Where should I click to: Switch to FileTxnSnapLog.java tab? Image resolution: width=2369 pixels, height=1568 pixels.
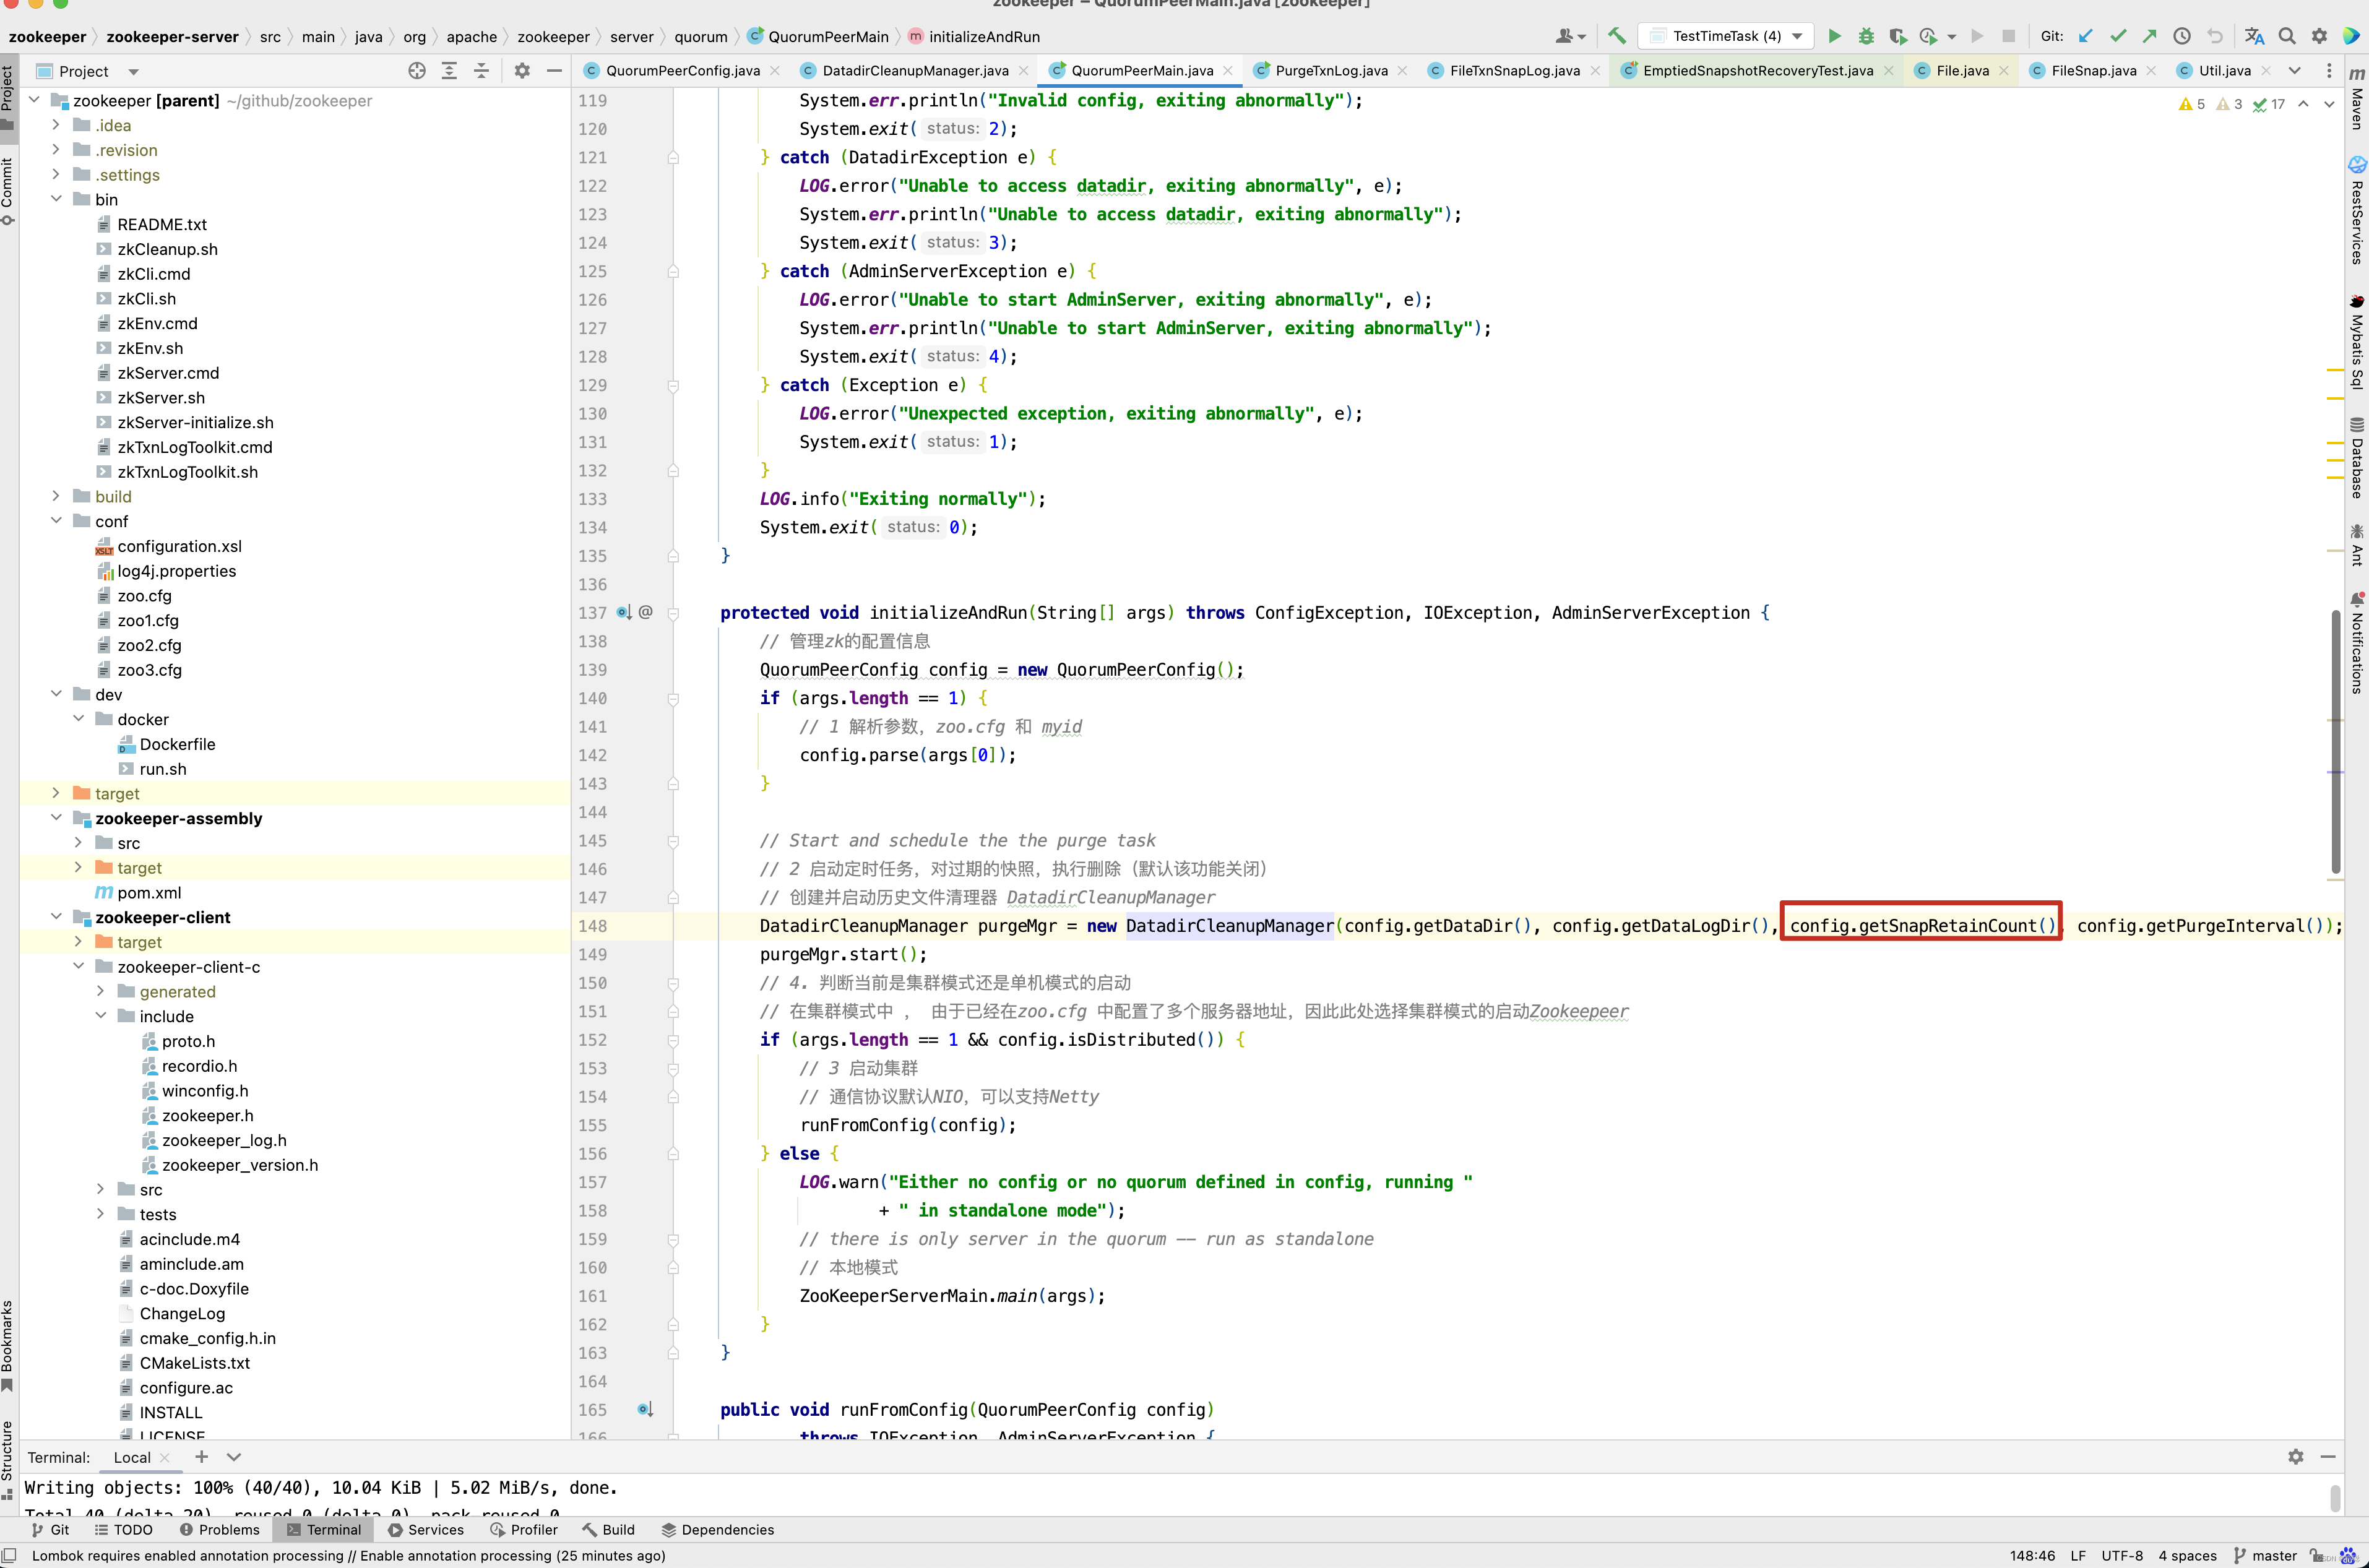click(x=1514, y=71)
